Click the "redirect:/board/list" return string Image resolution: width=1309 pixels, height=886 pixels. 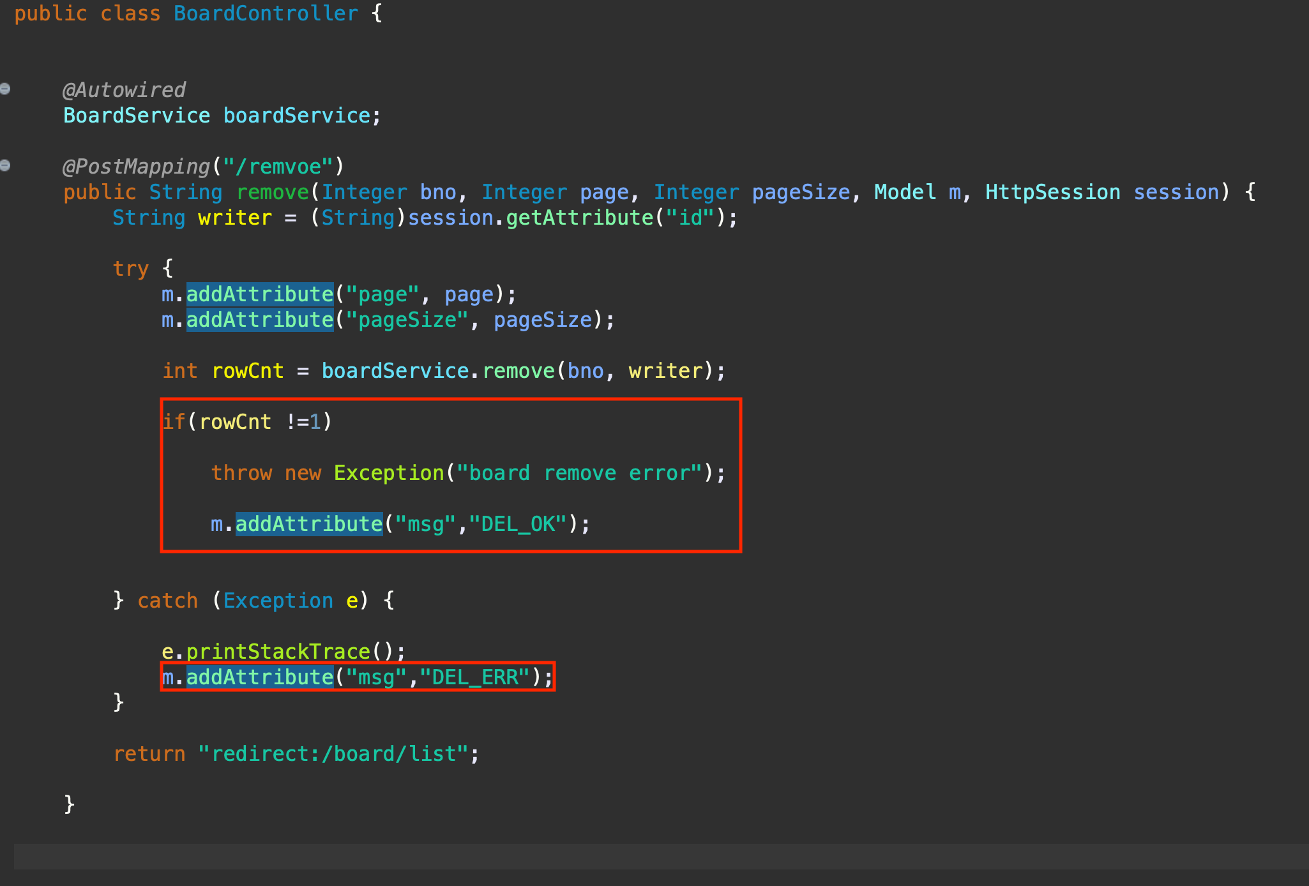(x=333, y=754)
